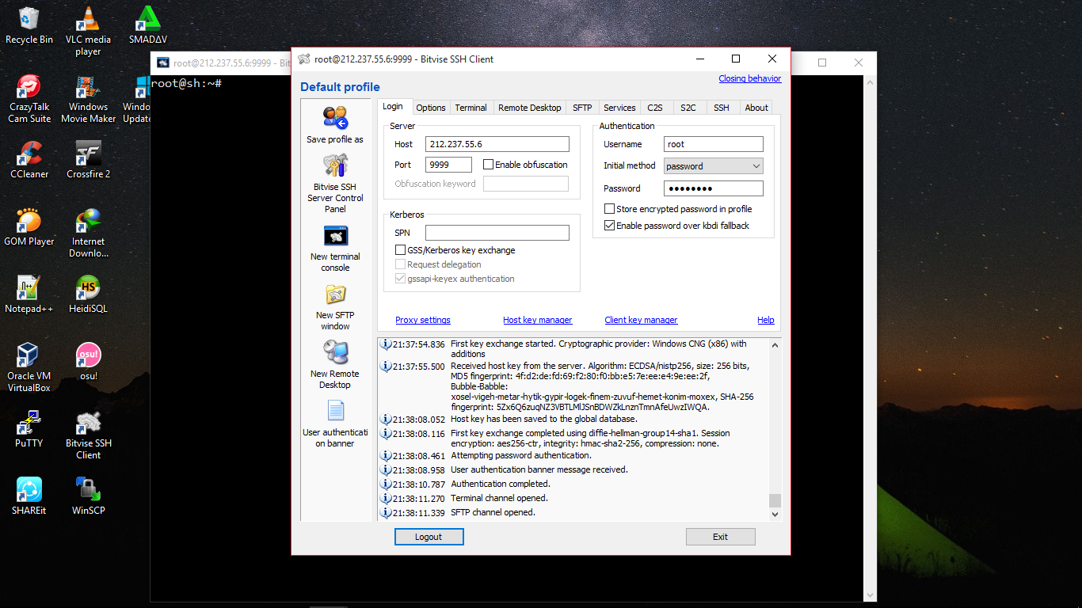Open the Host key manager

click(x=537, y=320)
